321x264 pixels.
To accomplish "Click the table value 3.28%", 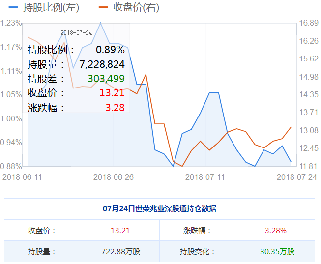I will click(276, 231).
